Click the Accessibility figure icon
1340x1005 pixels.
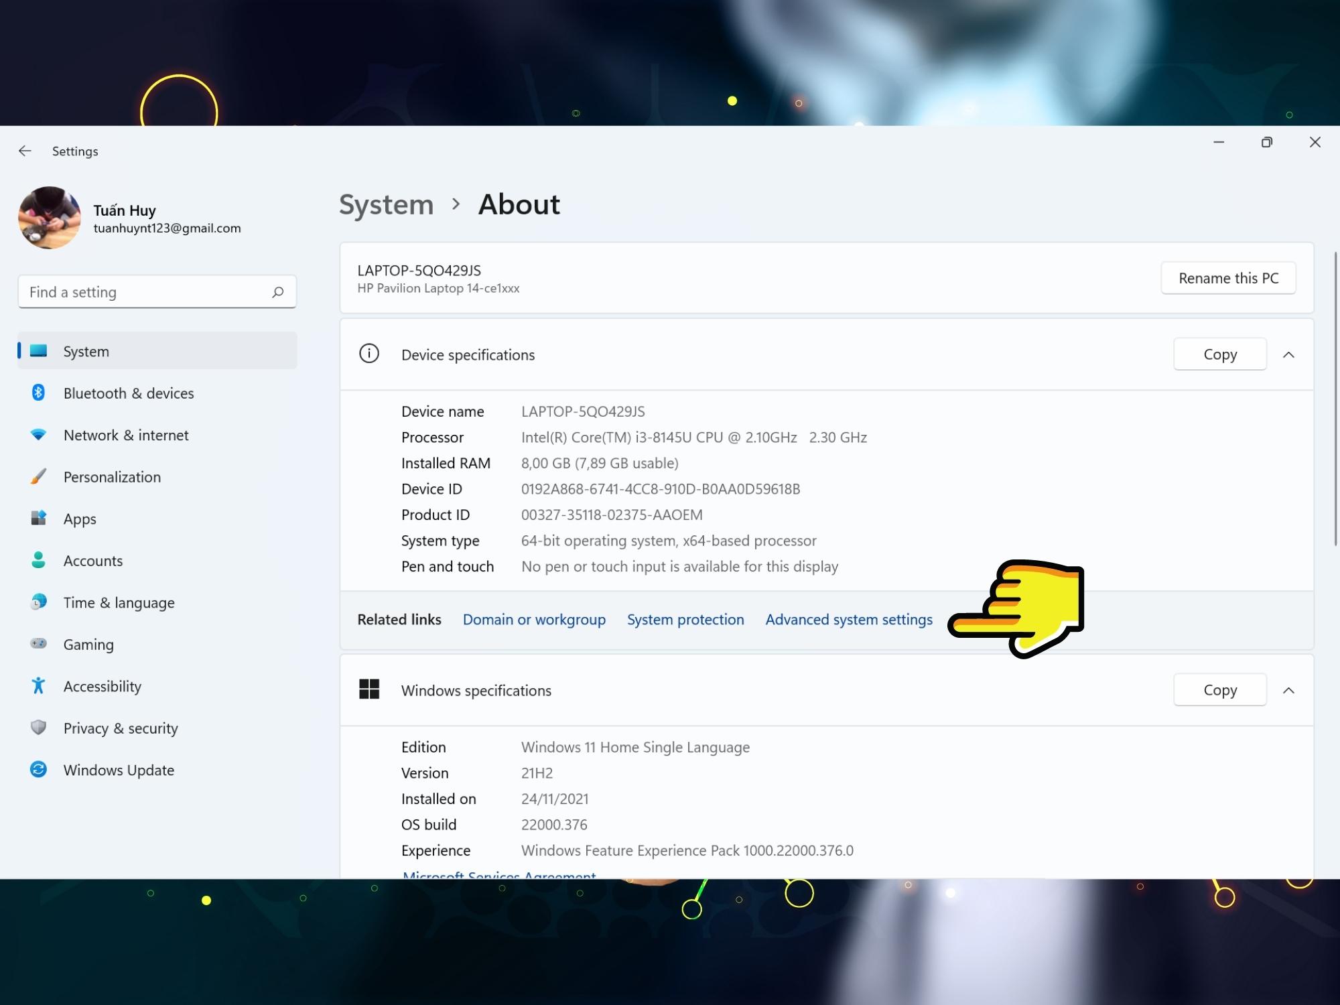(x=39, y=685)
